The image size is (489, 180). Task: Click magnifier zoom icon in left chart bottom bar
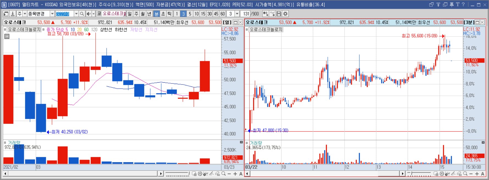point(224,174)
